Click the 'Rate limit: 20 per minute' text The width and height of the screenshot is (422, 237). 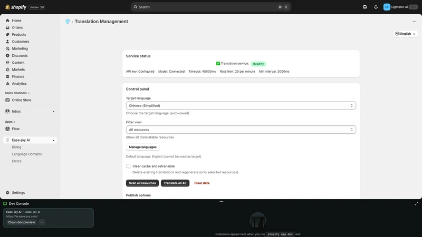point(237,72)
